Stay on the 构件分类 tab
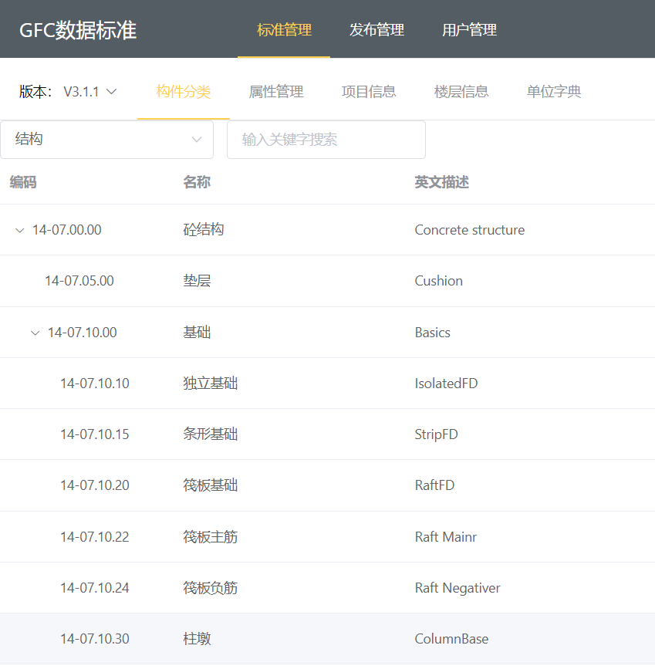655x669 pixels. [x=183, y=91]
